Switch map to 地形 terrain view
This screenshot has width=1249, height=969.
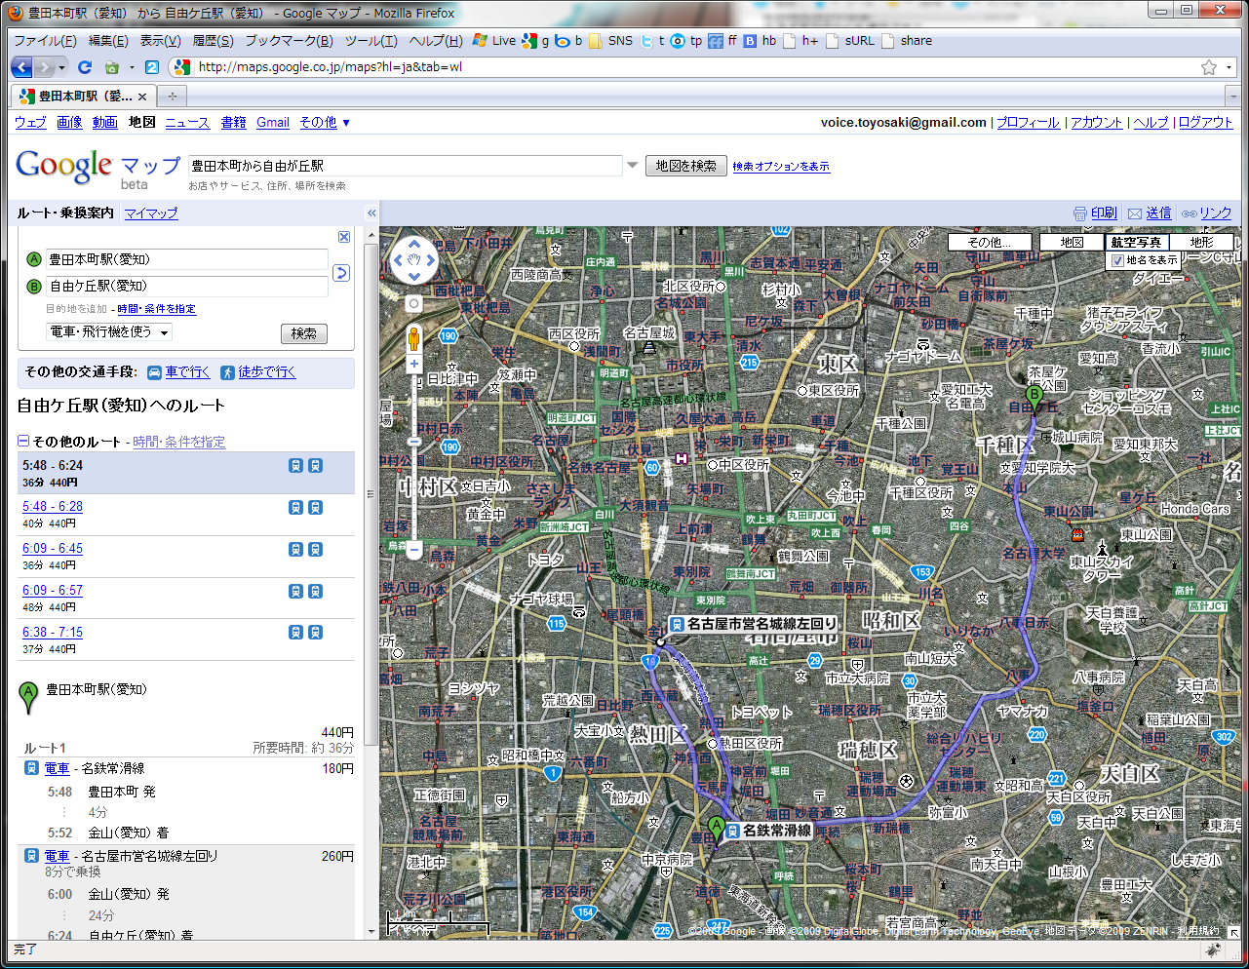coord(1201,242)
